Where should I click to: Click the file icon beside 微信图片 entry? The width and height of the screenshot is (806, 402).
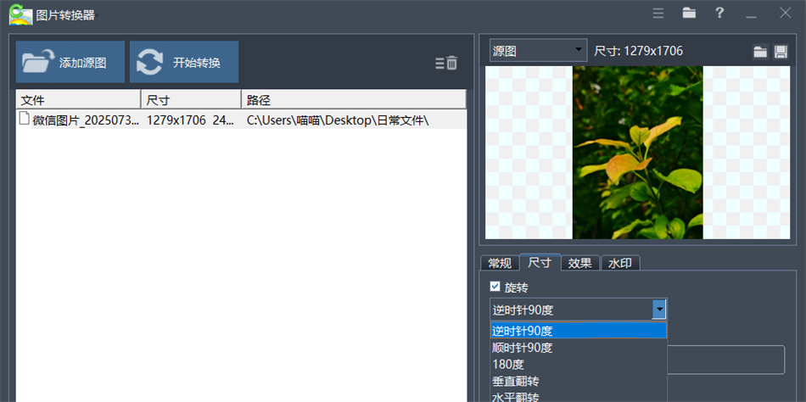[x=25, y=120]
